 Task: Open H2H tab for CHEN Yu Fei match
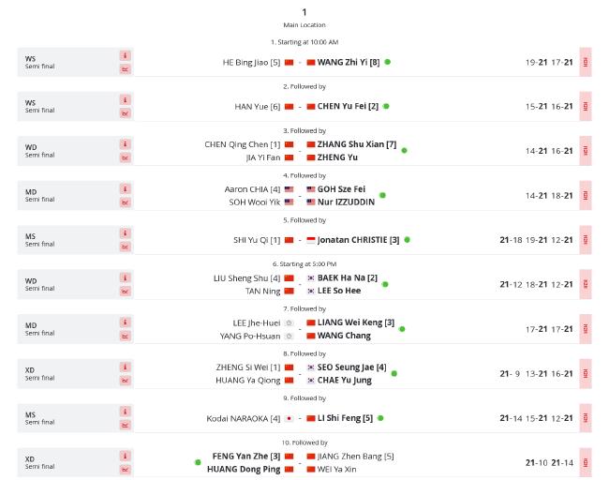point(586,107)
